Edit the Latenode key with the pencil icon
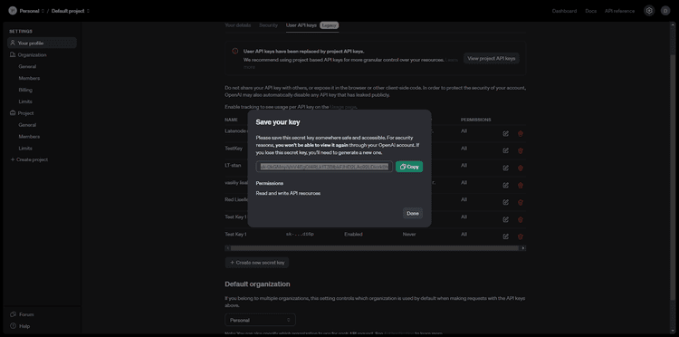 (505, 133)
